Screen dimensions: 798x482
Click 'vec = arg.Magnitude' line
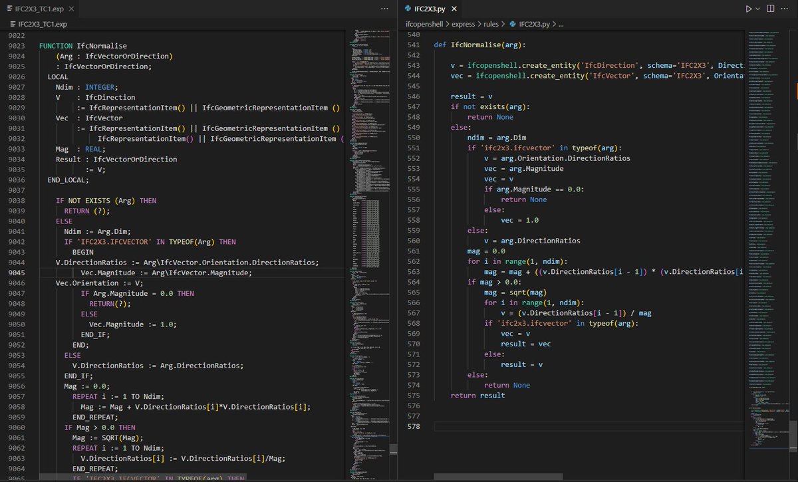pyautogui.click(x=524, y=169)
